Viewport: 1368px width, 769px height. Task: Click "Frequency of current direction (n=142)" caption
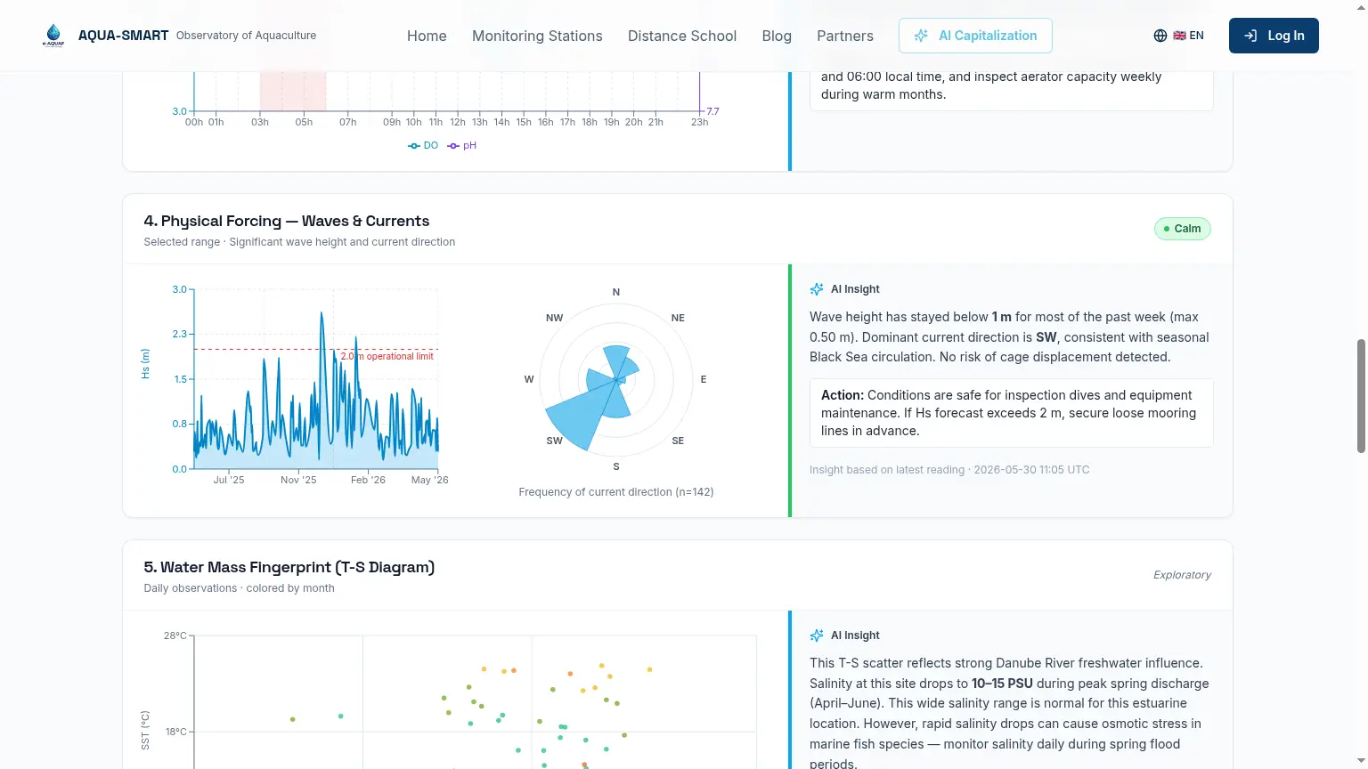pos(616,492)
